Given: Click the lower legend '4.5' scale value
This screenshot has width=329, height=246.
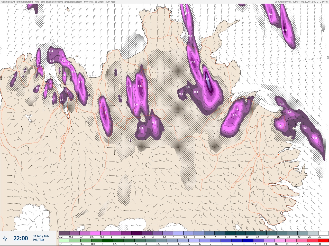Looking at the screenshot, I should tap(179, 244).
